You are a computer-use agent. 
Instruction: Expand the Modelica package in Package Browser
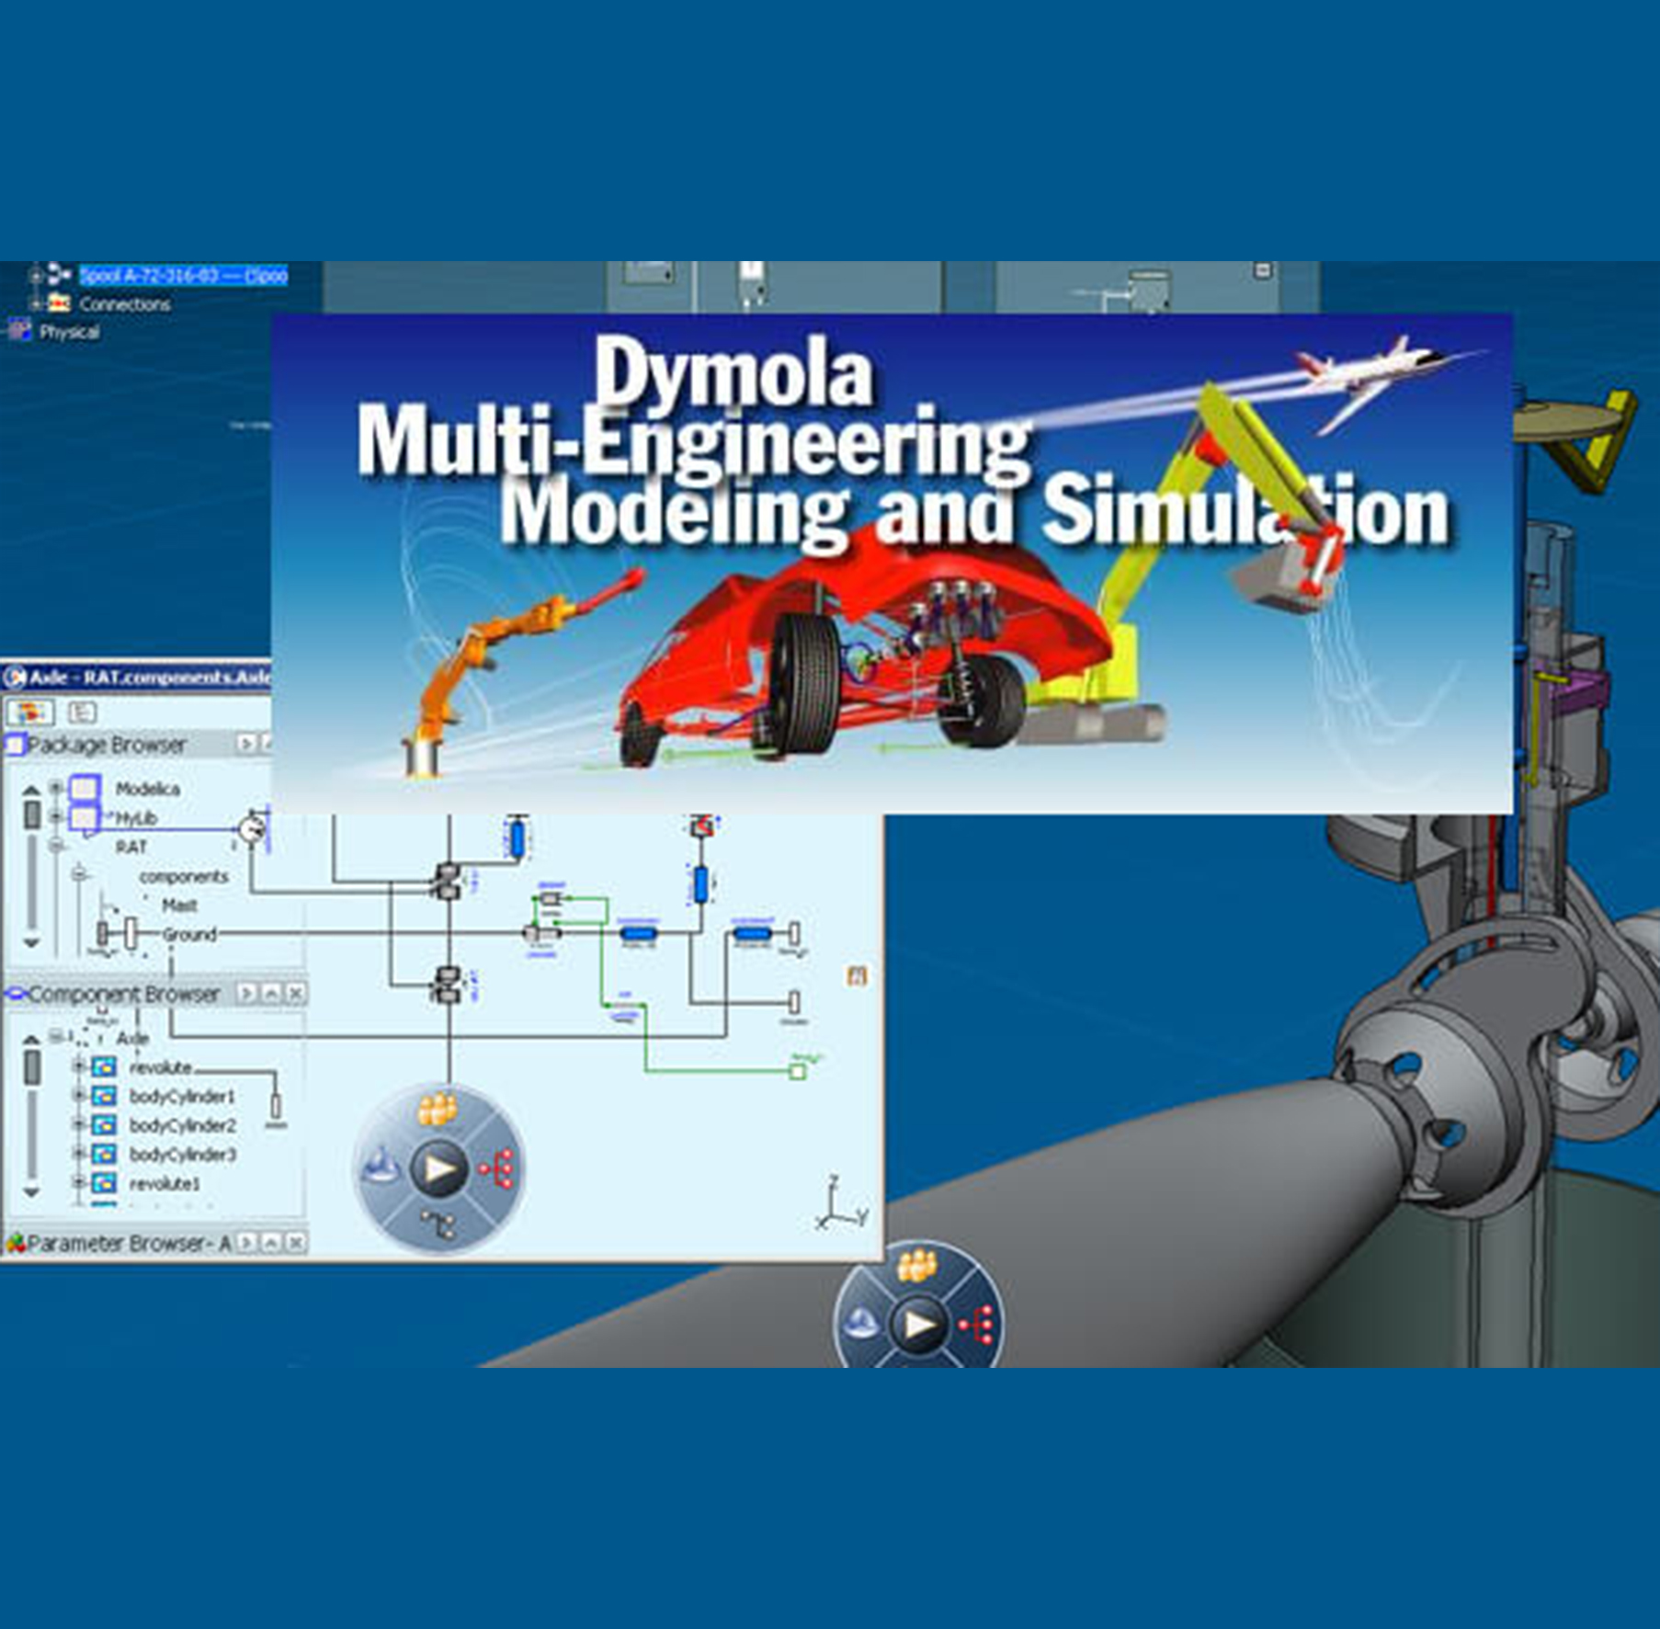point(56,789)
